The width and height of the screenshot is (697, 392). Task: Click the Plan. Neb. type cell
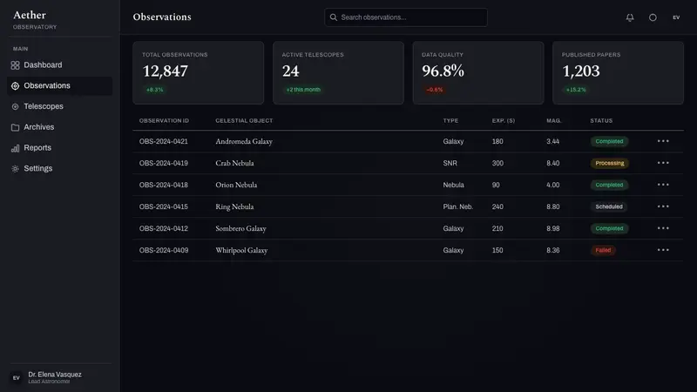(x=458, y=206)
